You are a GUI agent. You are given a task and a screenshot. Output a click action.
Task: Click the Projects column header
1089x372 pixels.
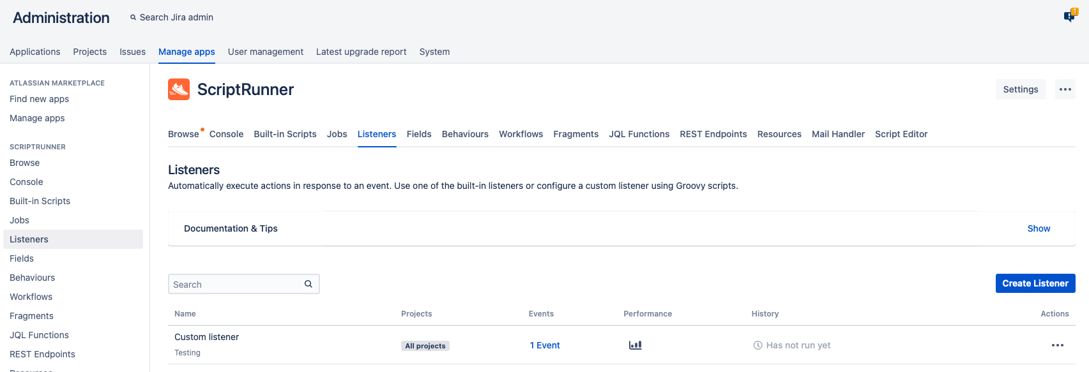[416, 314]
